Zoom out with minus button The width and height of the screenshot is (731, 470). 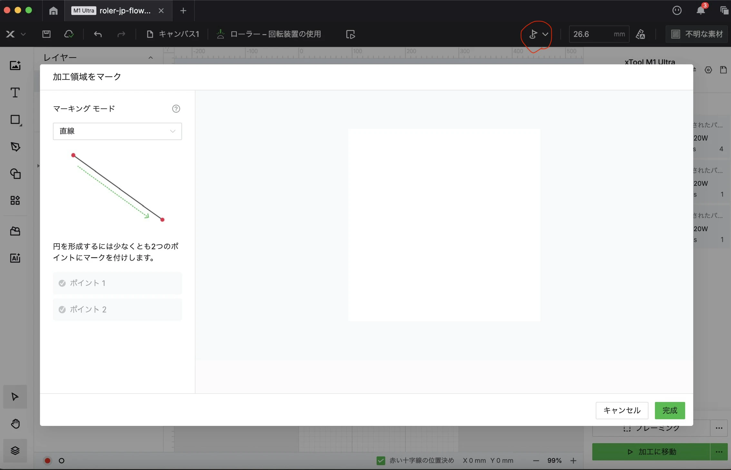[x=536, y=461]
